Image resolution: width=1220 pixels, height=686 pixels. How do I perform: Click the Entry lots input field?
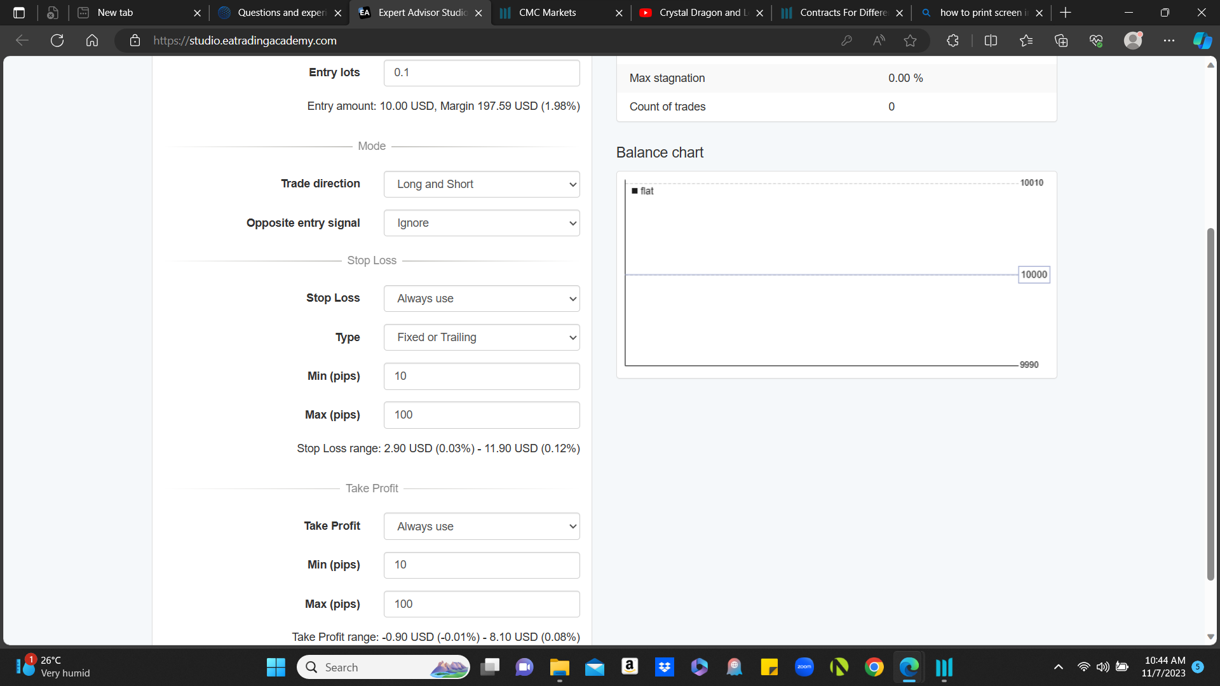482,73
